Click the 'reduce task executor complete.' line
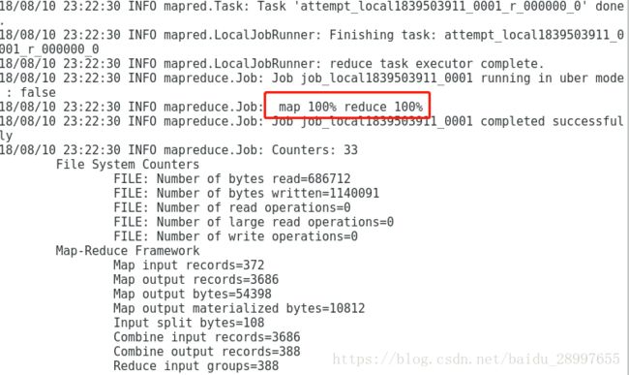629x375 pixels. 272,63
